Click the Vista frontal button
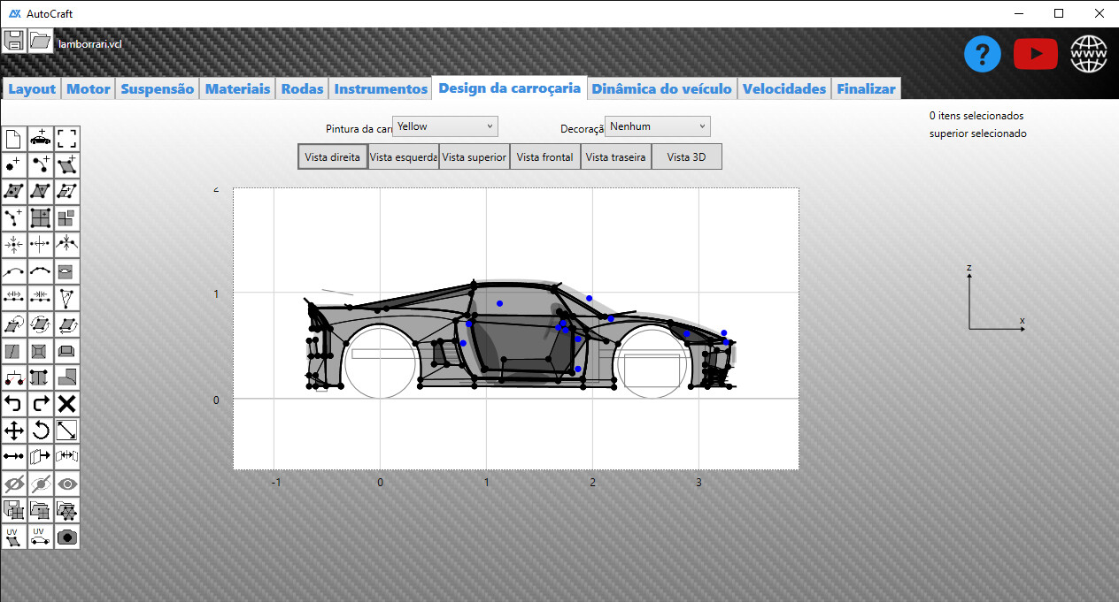 [x=544, y=157]
